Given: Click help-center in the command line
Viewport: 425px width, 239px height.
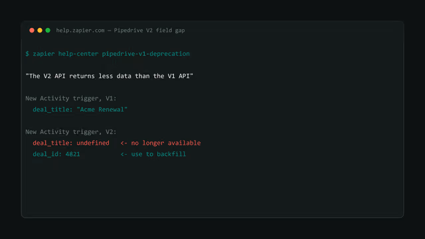Looking at the screenshot, I should [78, 54].
